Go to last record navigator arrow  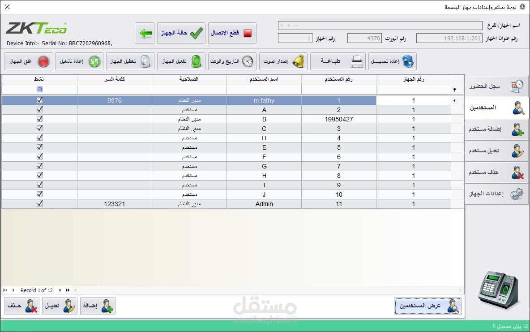68,290
